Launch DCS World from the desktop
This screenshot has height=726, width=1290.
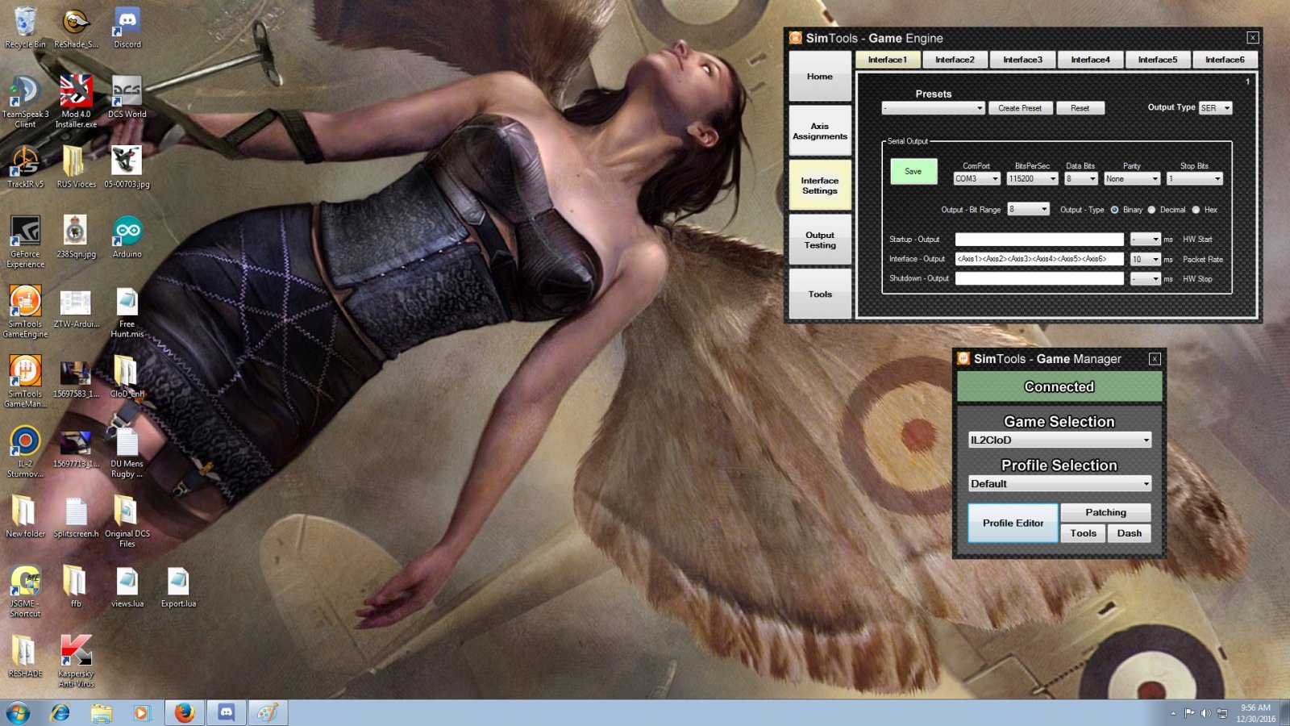(x=127, y=97)
